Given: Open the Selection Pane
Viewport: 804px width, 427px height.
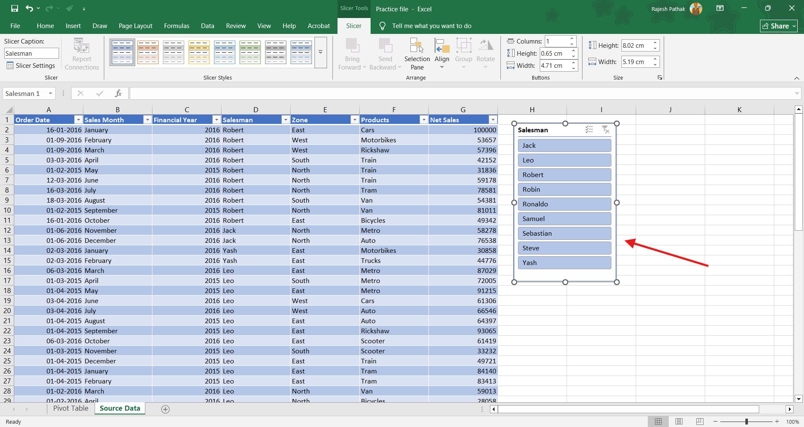Looking at the screenshot, I should click(417, 54).
